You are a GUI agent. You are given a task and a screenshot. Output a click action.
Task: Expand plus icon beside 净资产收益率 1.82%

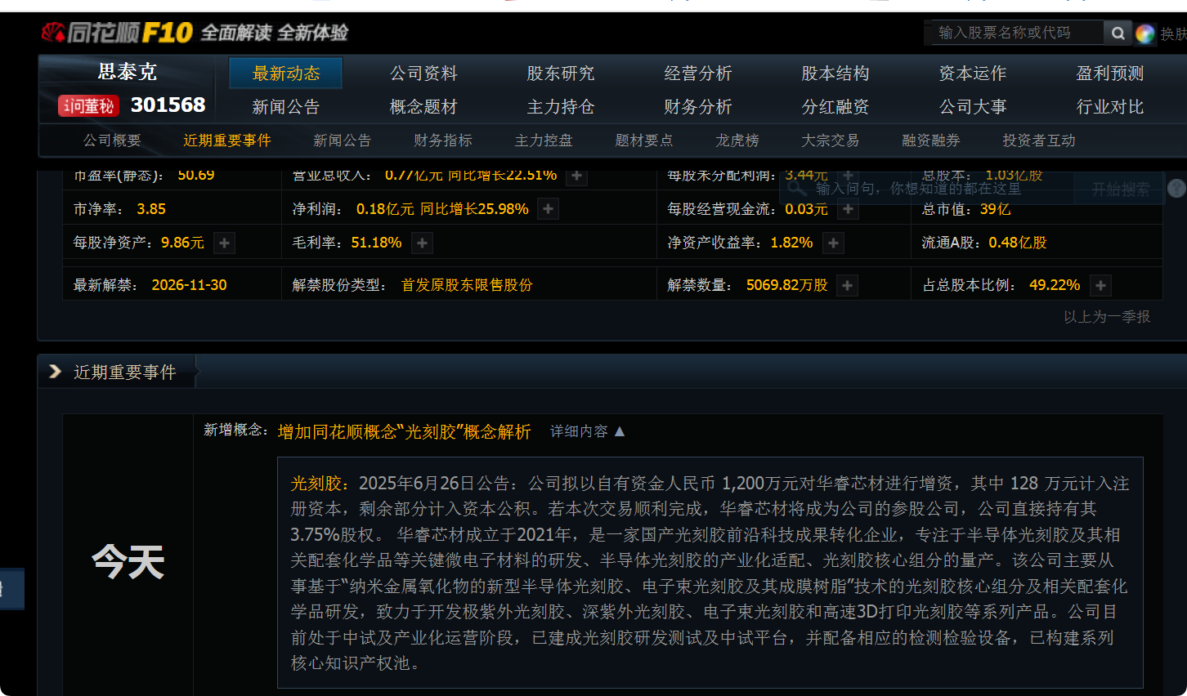(833, 243)
